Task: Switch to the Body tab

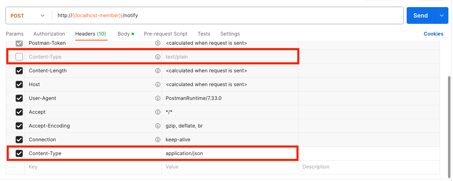Action: pos(126,34)
